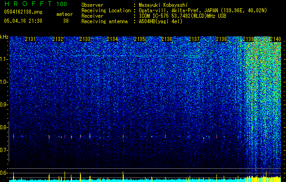This screenshot has height=182, width=286.
Task: Click the Receiver label
Action: pos(92,16)
